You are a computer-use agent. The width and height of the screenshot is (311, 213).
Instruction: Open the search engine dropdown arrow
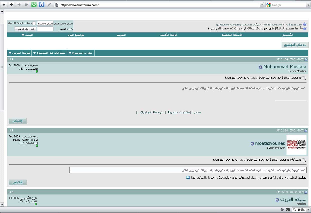[308, 5]
